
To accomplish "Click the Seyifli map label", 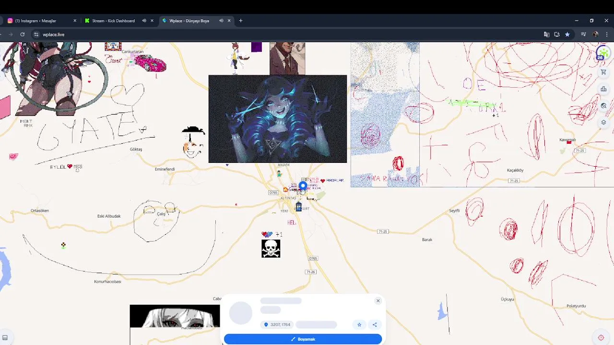I will 454,210.
